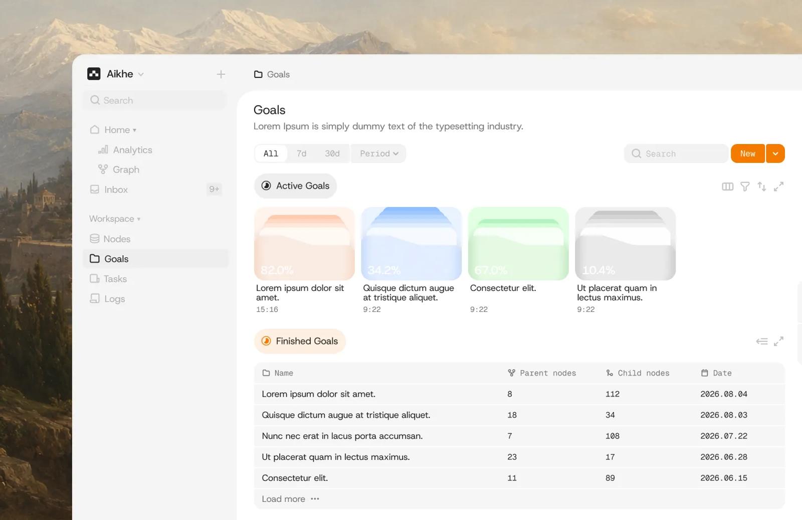Screen dimensions: 802x520
Task: Go to Nodes in the sidebar
Action: pos(155,239)
